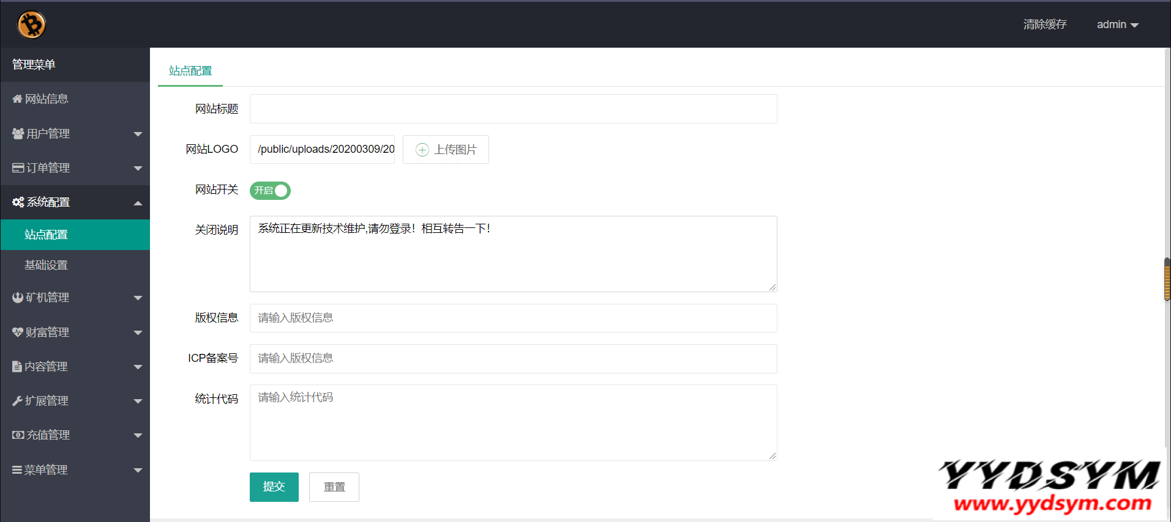Open the 菜单管理 sidebar menu
Viewport: 1171px width, 522px height.
[x=75, y=470]
